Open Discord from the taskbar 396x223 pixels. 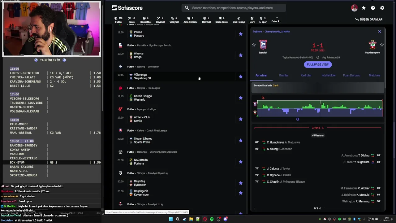pyautogui.click(x=225, y=219)
